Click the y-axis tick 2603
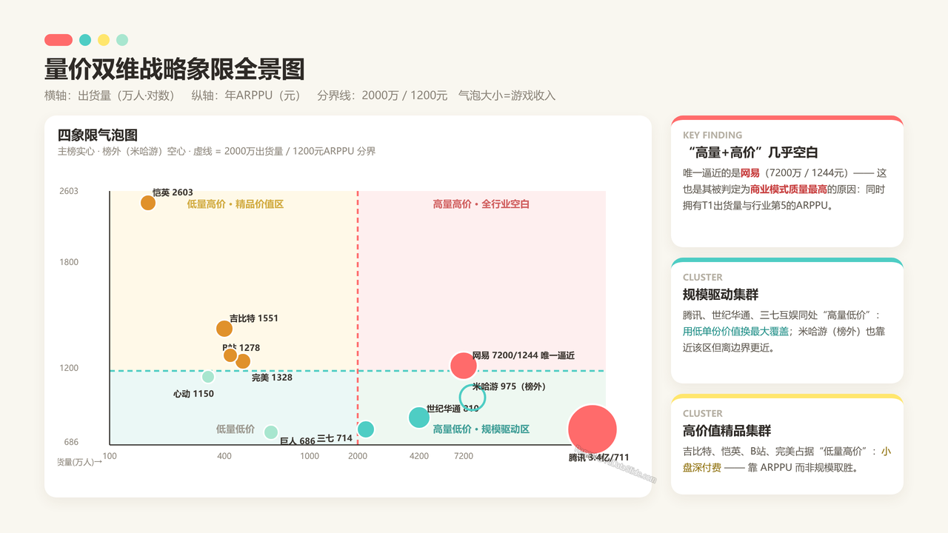The height and width of the screenshot is (533, 948). point(69,191)
